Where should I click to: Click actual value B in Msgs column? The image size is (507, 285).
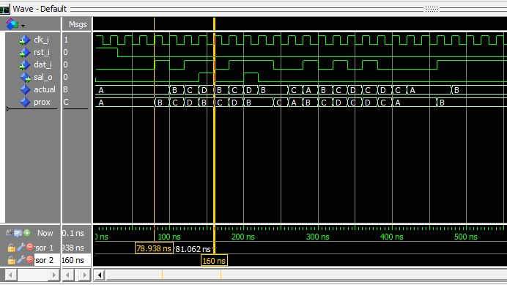click(x=66, y=89)
